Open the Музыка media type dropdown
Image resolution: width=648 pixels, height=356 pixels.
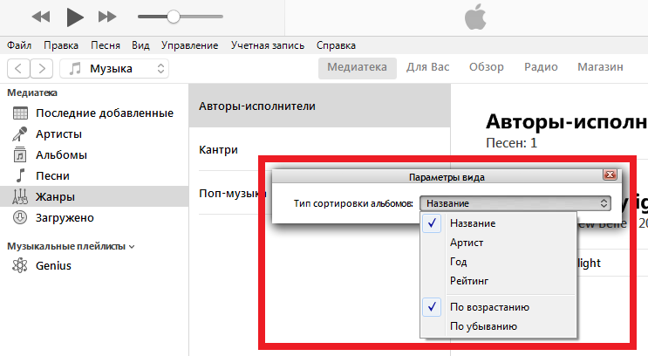click(x=114, y=68)
